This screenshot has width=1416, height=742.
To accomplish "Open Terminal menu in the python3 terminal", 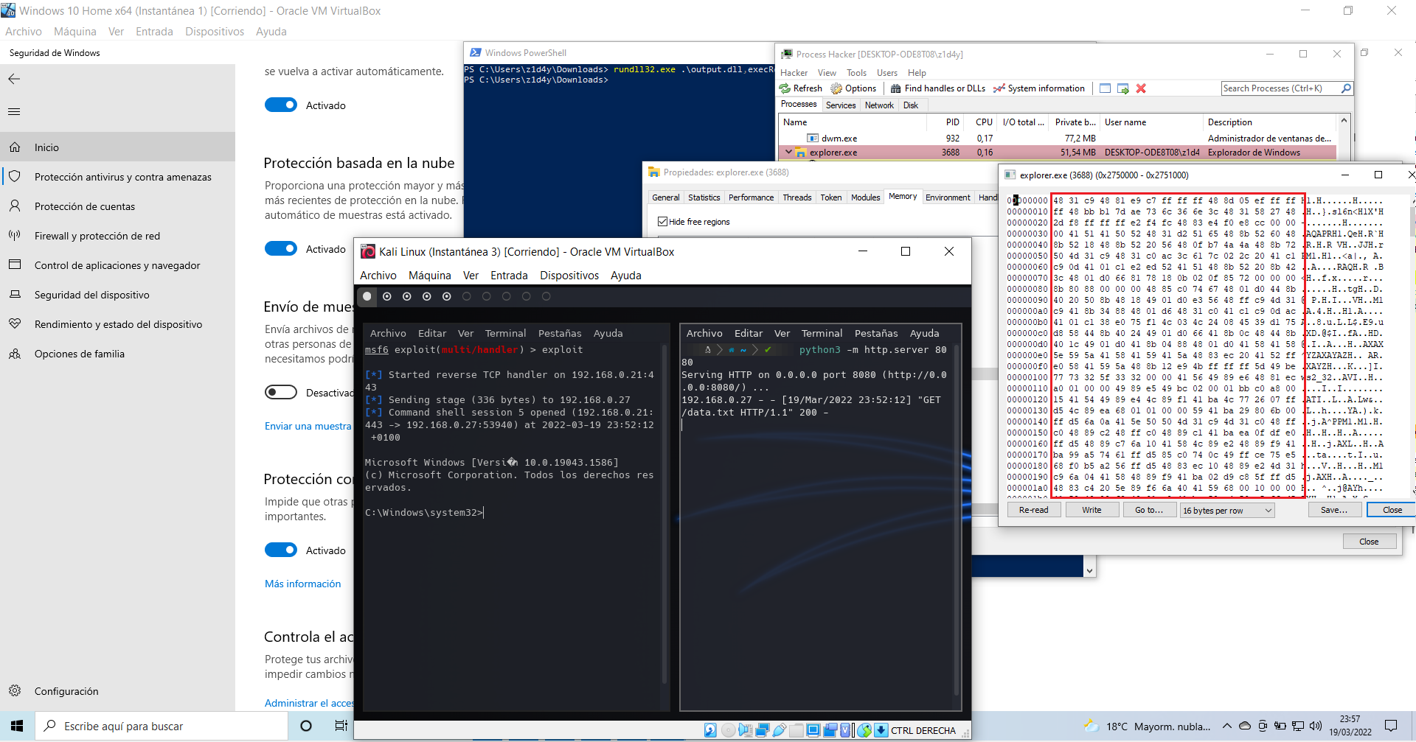I will (x=822, y=333).
